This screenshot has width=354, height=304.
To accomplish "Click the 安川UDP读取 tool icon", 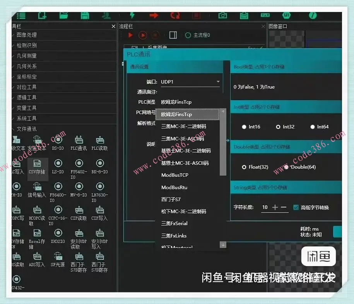I will pyautogui.click(x=79, y=237).
